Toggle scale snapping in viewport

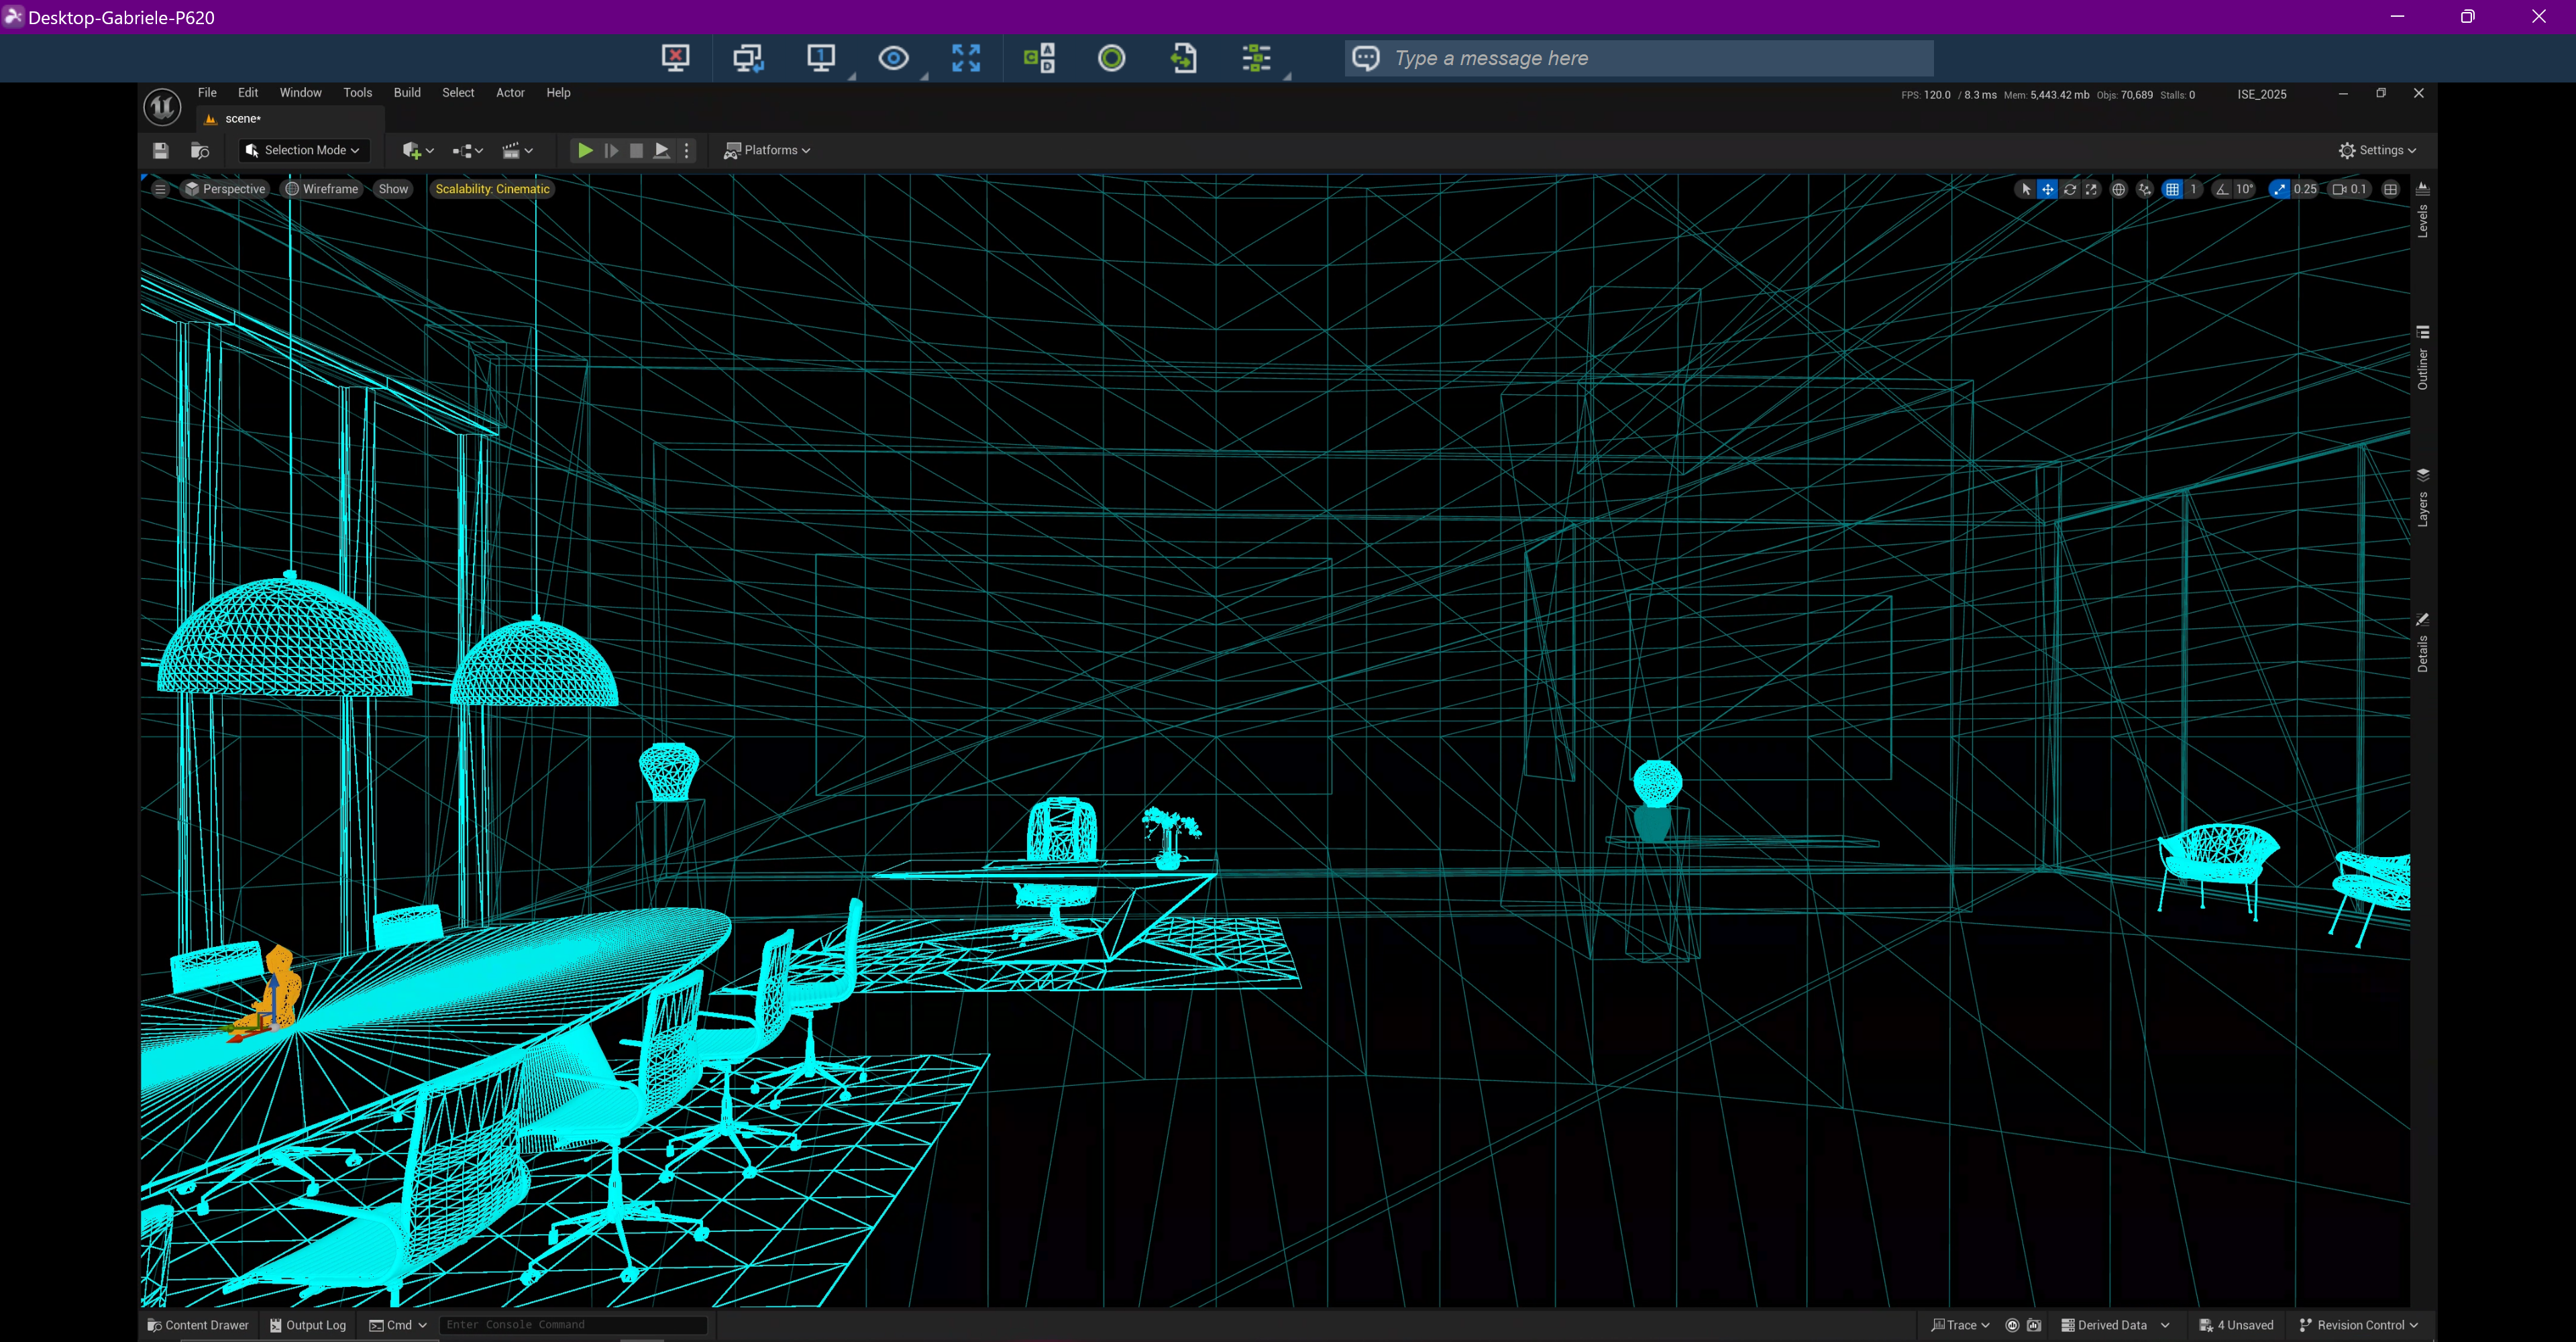[x=2279, y=189]
